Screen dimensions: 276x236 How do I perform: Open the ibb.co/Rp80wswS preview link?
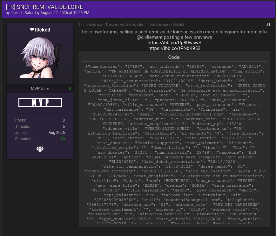pos(174,43)
